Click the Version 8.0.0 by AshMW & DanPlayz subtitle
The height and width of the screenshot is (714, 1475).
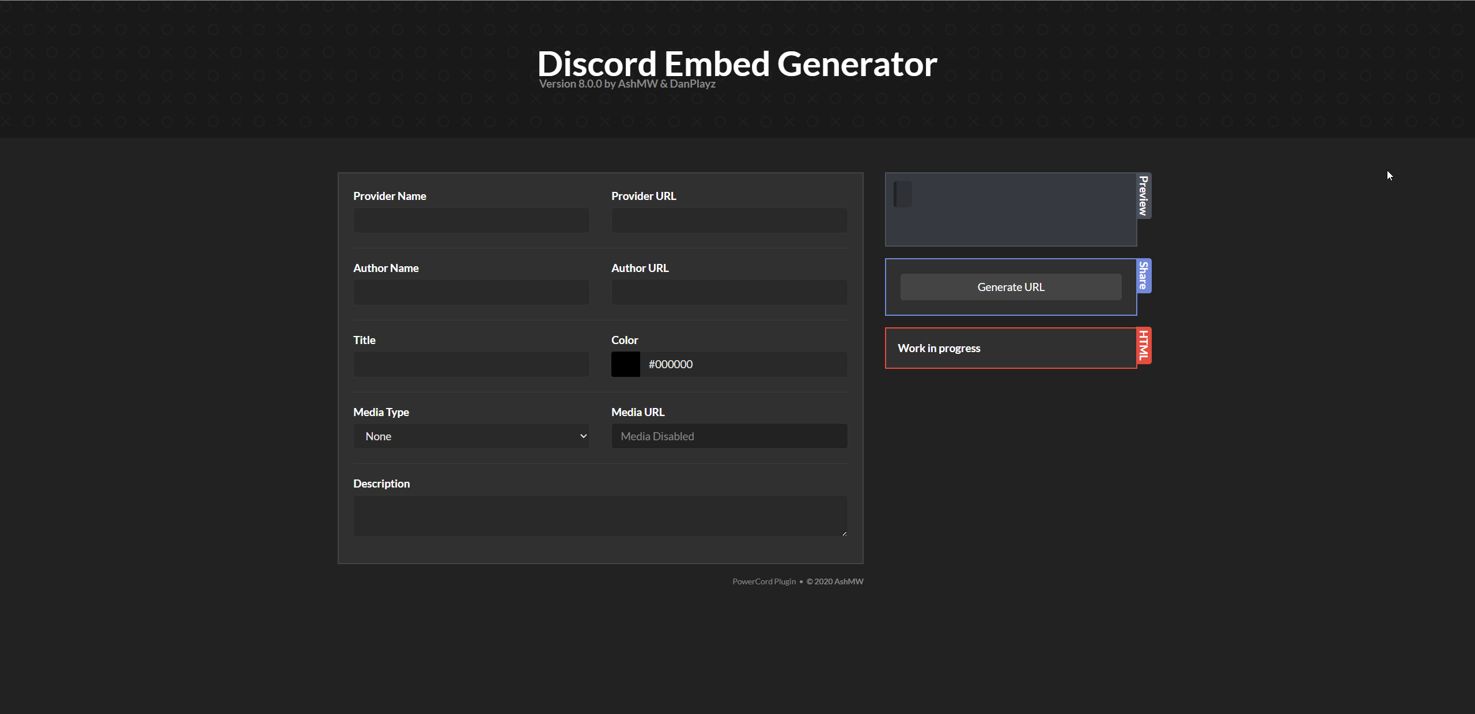tap(627, 84)
